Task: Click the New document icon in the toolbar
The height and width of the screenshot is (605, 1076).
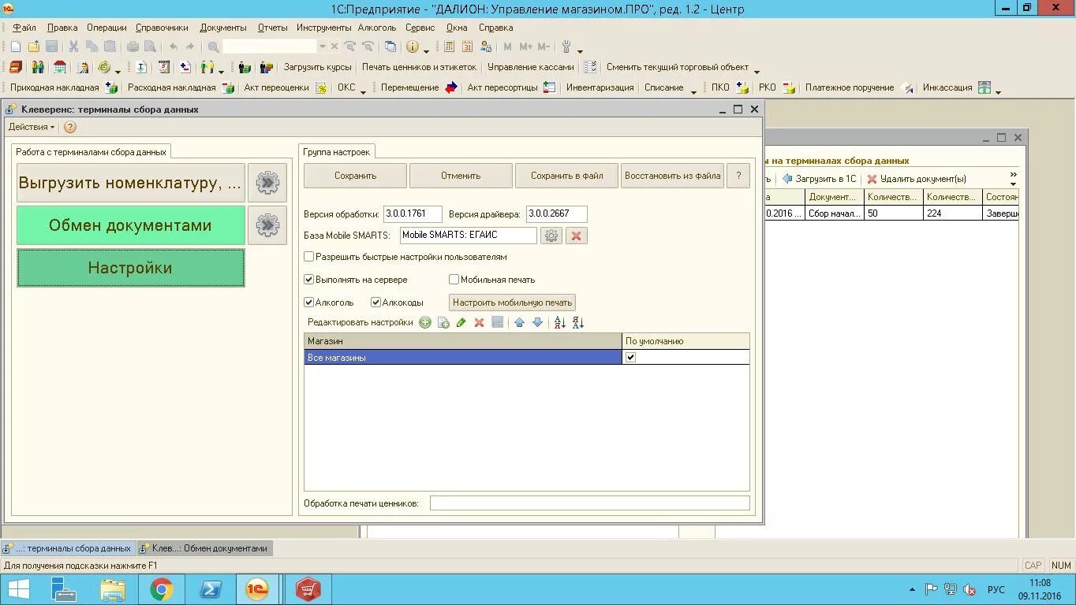Action: pyautogui.click(x=16, y=46)
